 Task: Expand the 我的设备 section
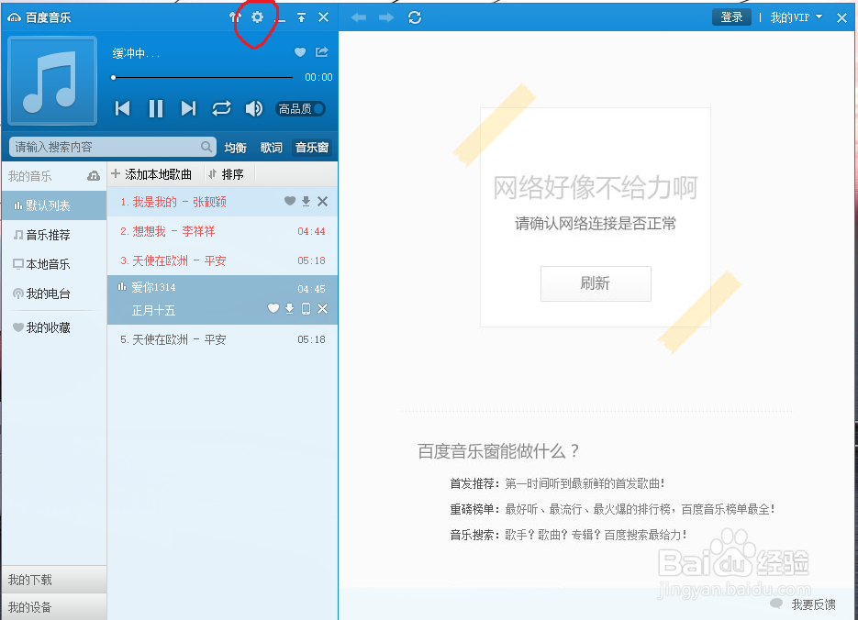click(x=54, y=607)
